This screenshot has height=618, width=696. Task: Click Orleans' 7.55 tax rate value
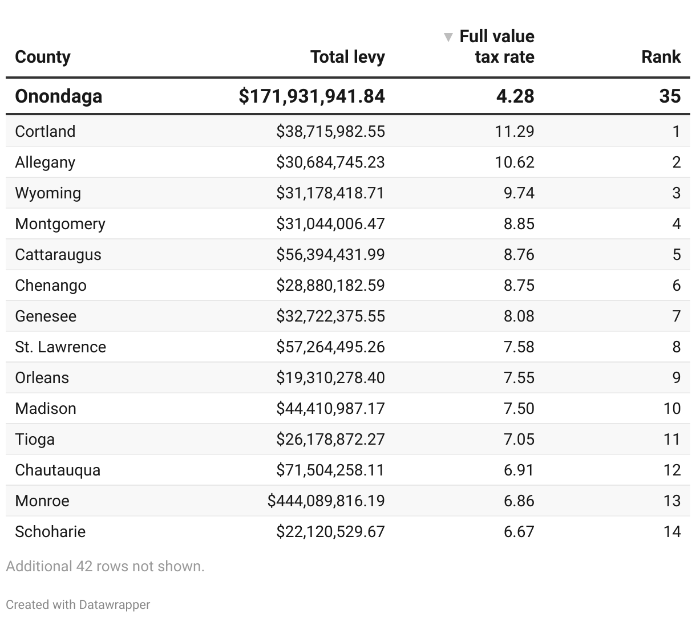(519, 377)
